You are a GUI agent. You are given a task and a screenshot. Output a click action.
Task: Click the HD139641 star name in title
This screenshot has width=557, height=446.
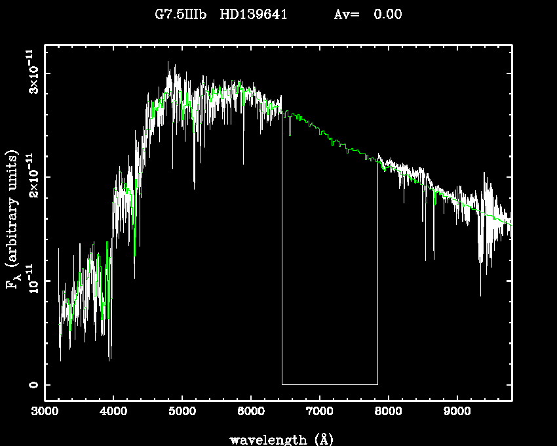point(254,14)
